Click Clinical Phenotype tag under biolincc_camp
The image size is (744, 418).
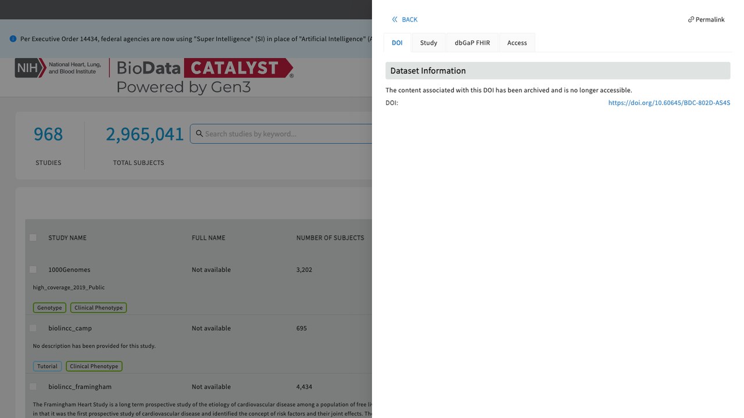tap(94, 366)
